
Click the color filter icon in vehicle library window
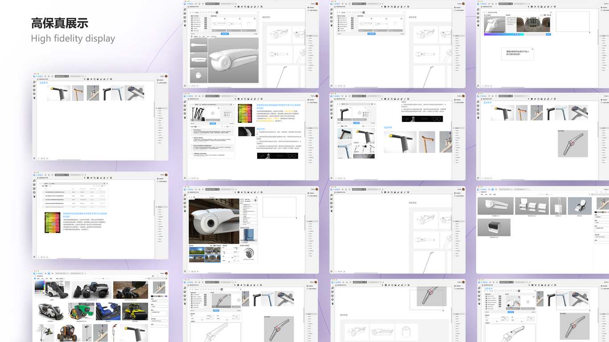[35, 279]
